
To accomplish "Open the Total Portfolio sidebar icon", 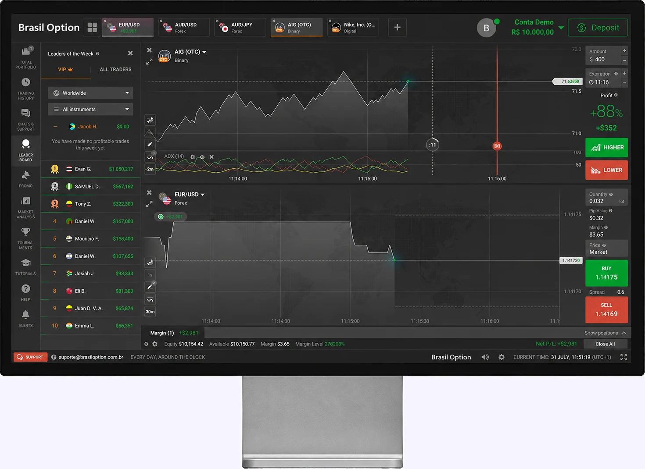I will tap(26, 57).
